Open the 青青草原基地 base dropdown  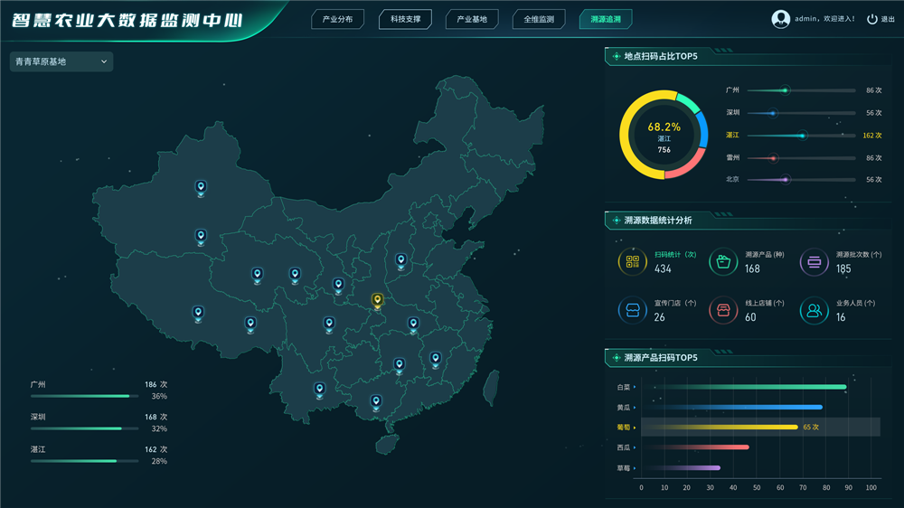coord(61,61)
